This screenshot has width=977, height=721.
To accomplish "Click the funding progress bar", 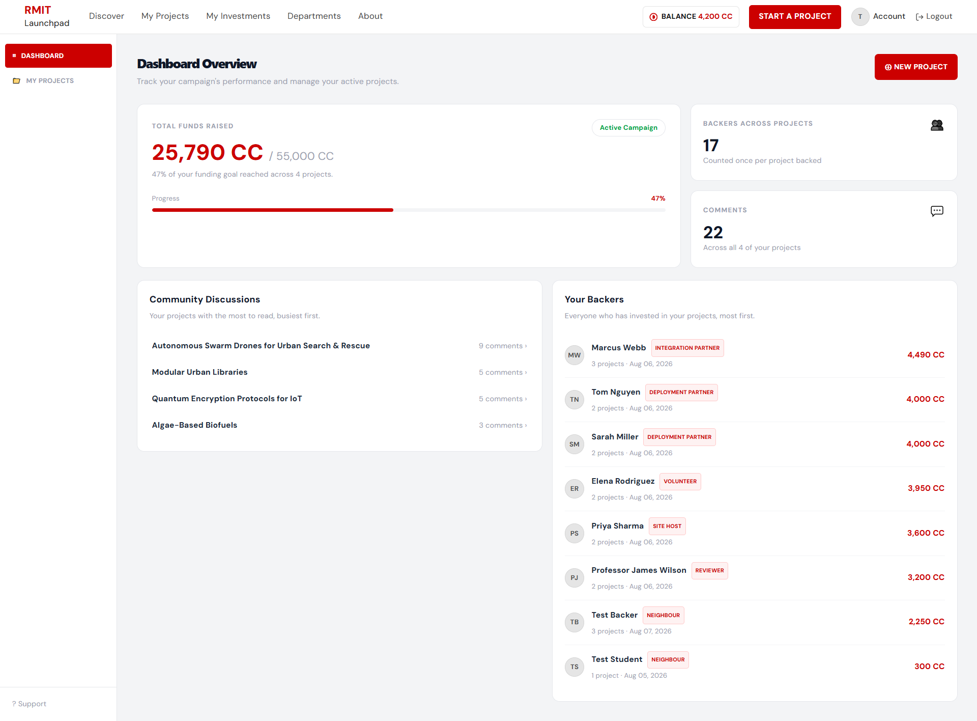I will tap(409, 210).
